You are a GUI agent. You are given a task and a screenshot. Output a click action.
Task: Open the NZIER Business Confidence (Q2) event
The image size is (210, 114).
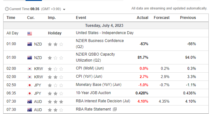100,44
